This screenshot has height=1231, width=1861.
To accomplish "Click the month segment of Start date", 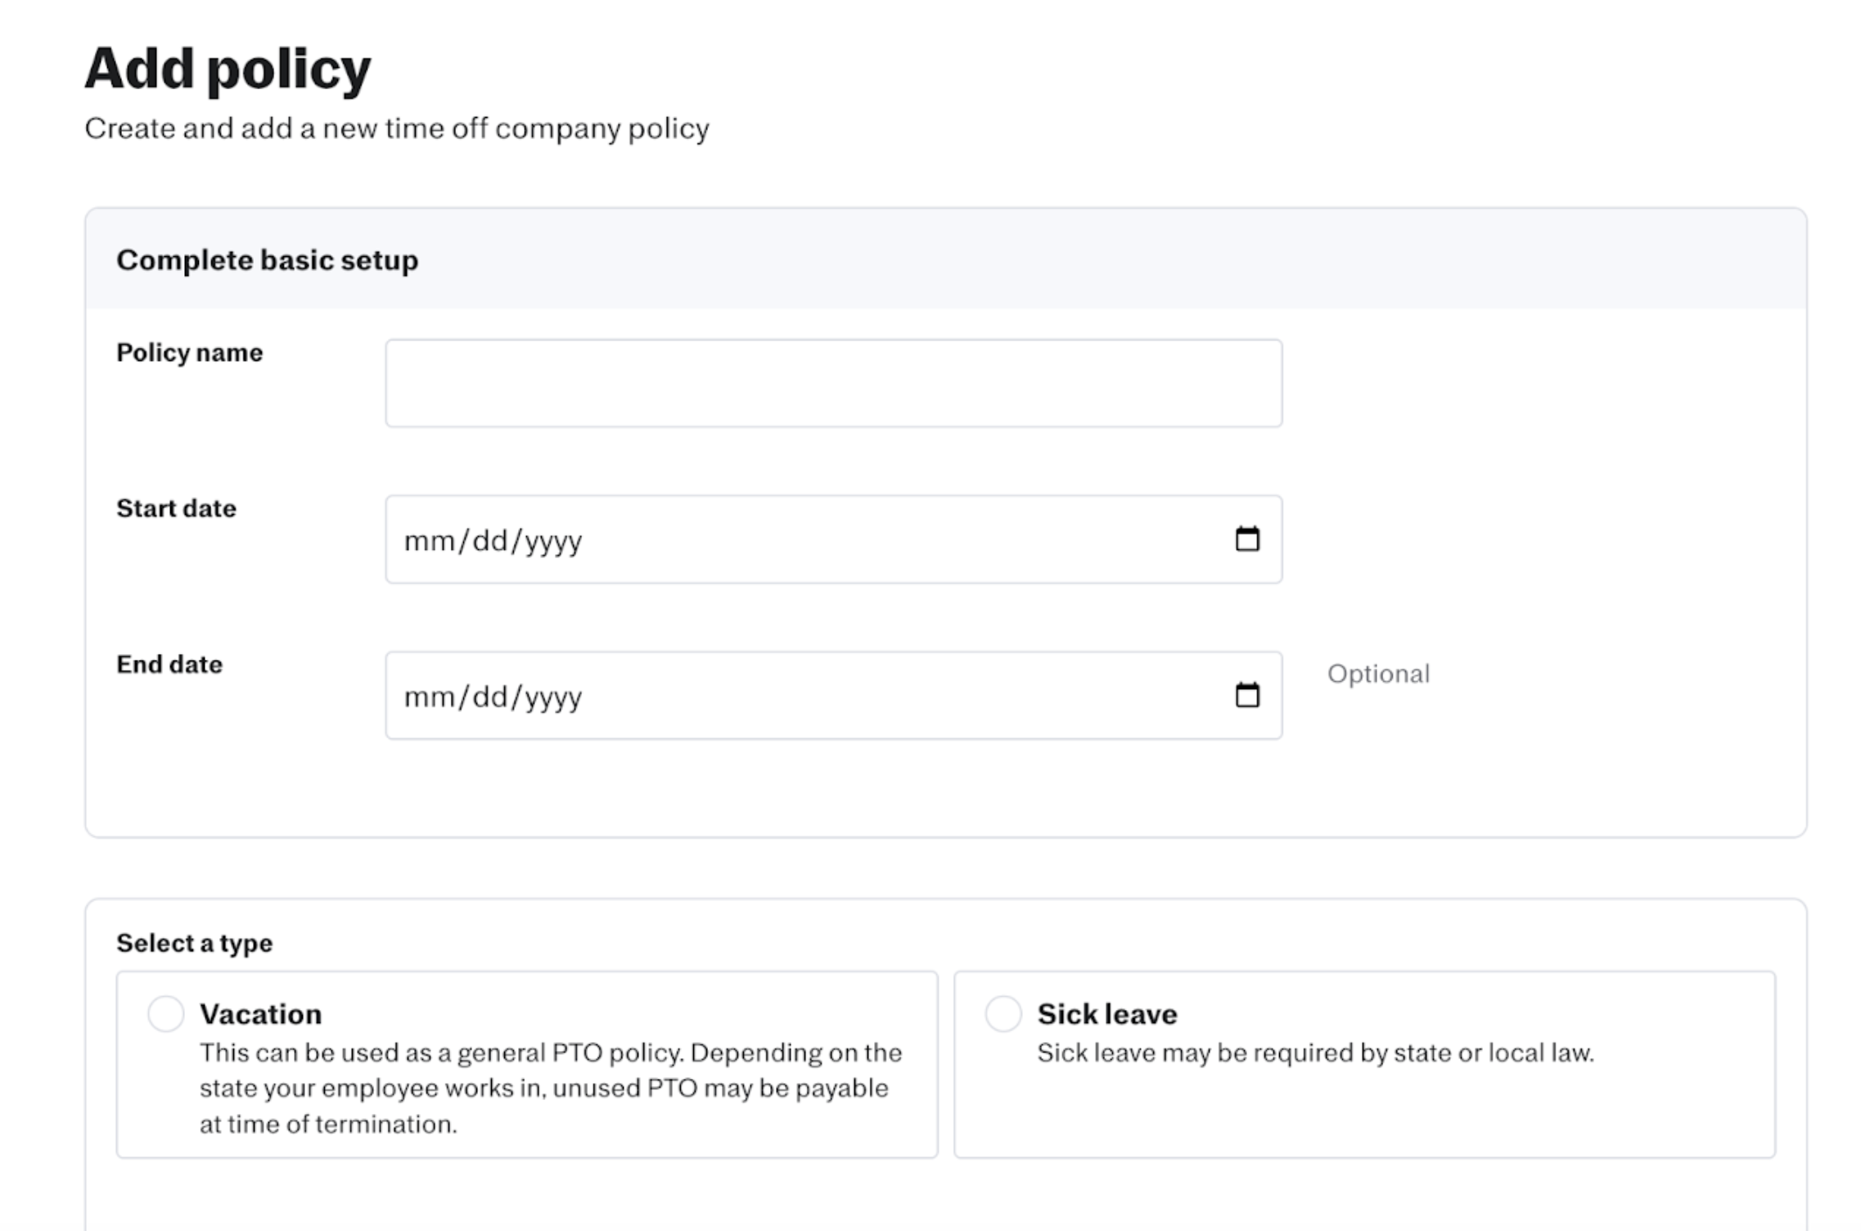I will tap(429, 541).
